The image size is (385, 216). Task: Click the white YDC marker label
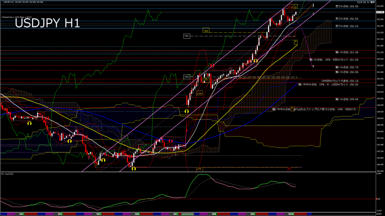[x=187, y=36]
